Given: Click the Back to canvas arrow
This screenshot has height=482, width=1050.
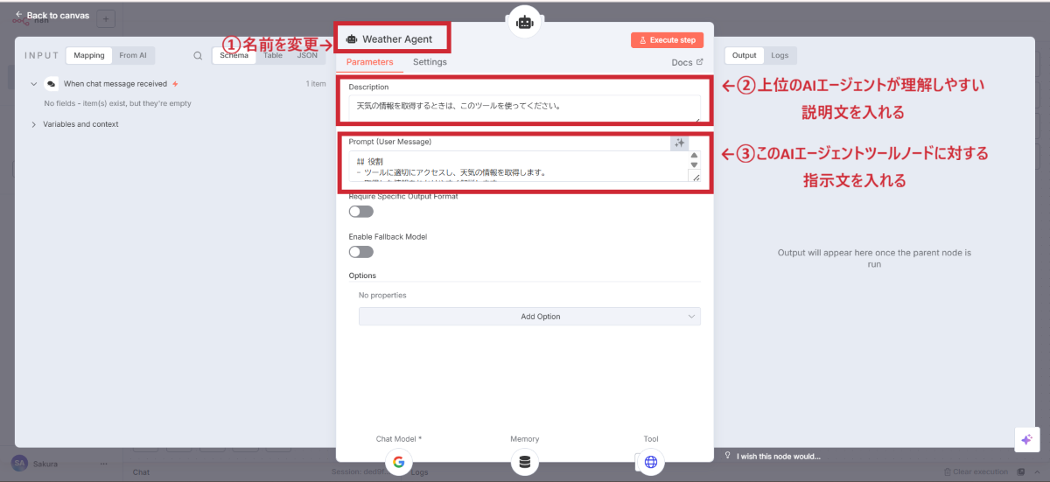Looking at the screenshot, I should coord(19,15).
